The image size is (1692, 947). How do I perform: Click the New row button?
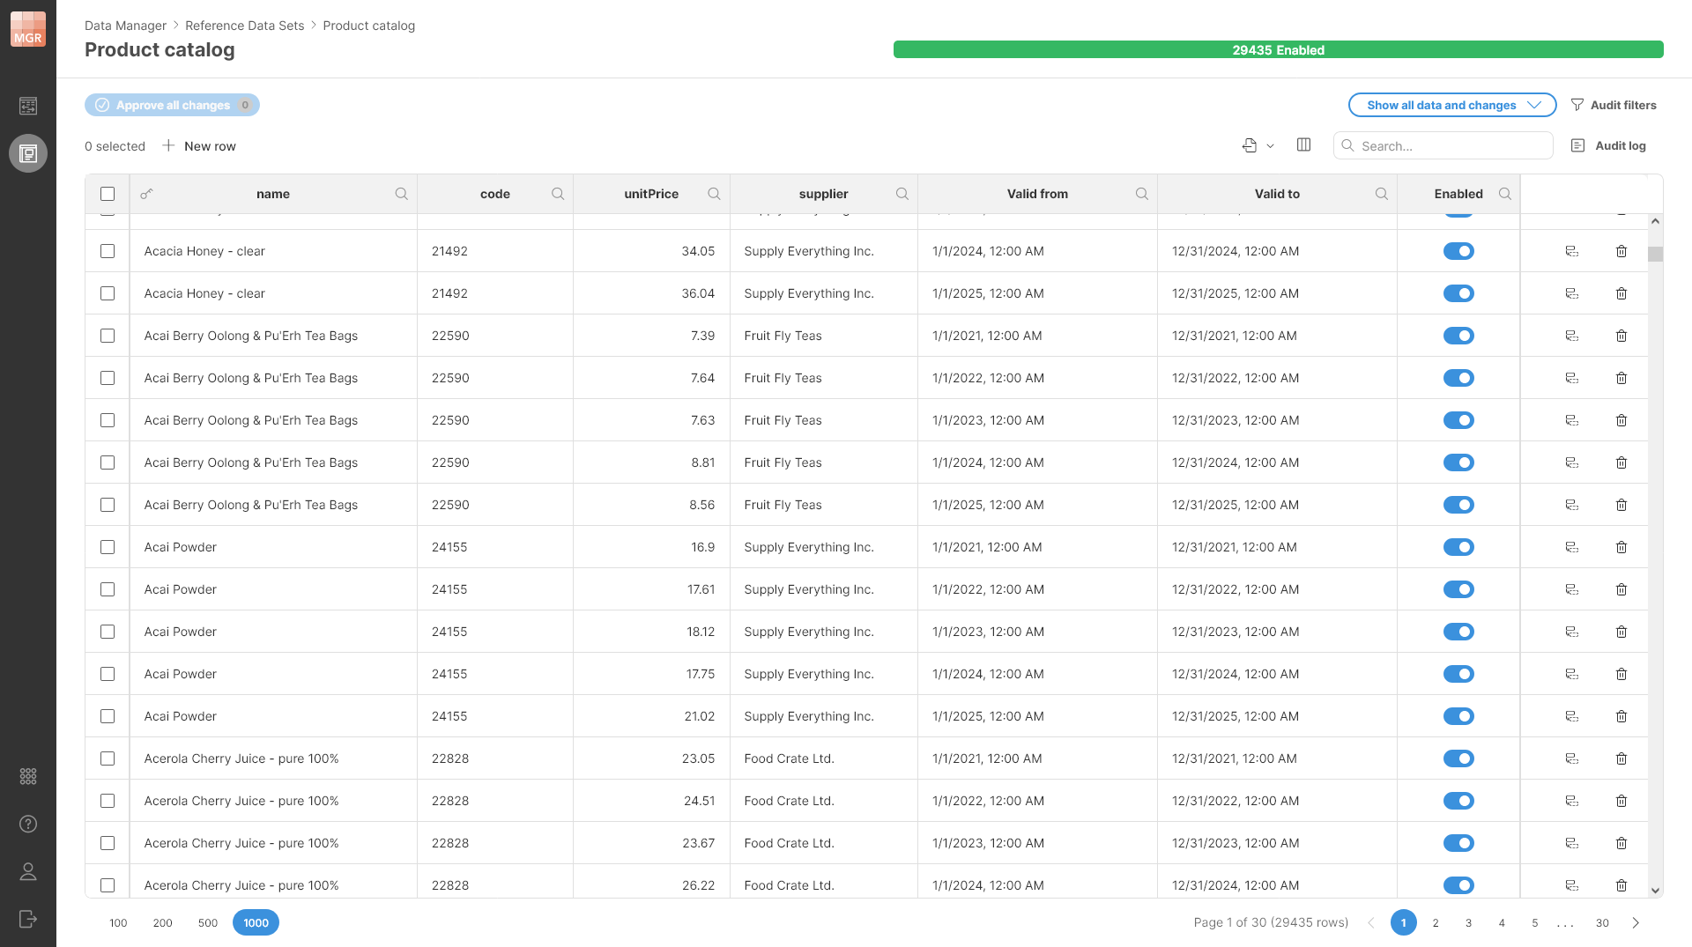199,145
